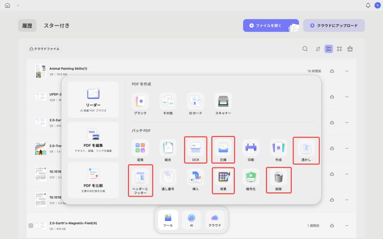Click cloud icon for 2.0-Earth's-Magnetic-Field(4)
Image resolution: width=383 pixels, height=239 pixels.
click(332, 226)
